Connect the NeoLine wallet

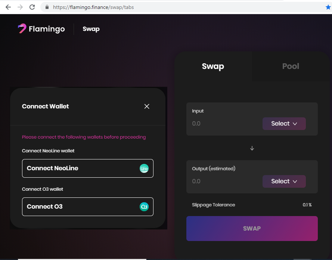tap(88, 168)
